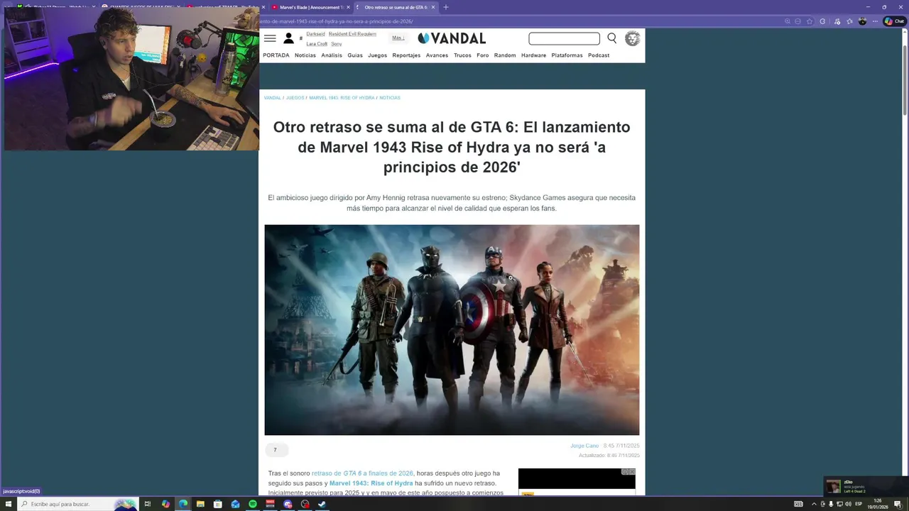
Task: Open Microsoft Edge from the taskbar
Action: [x=183, y=504]
